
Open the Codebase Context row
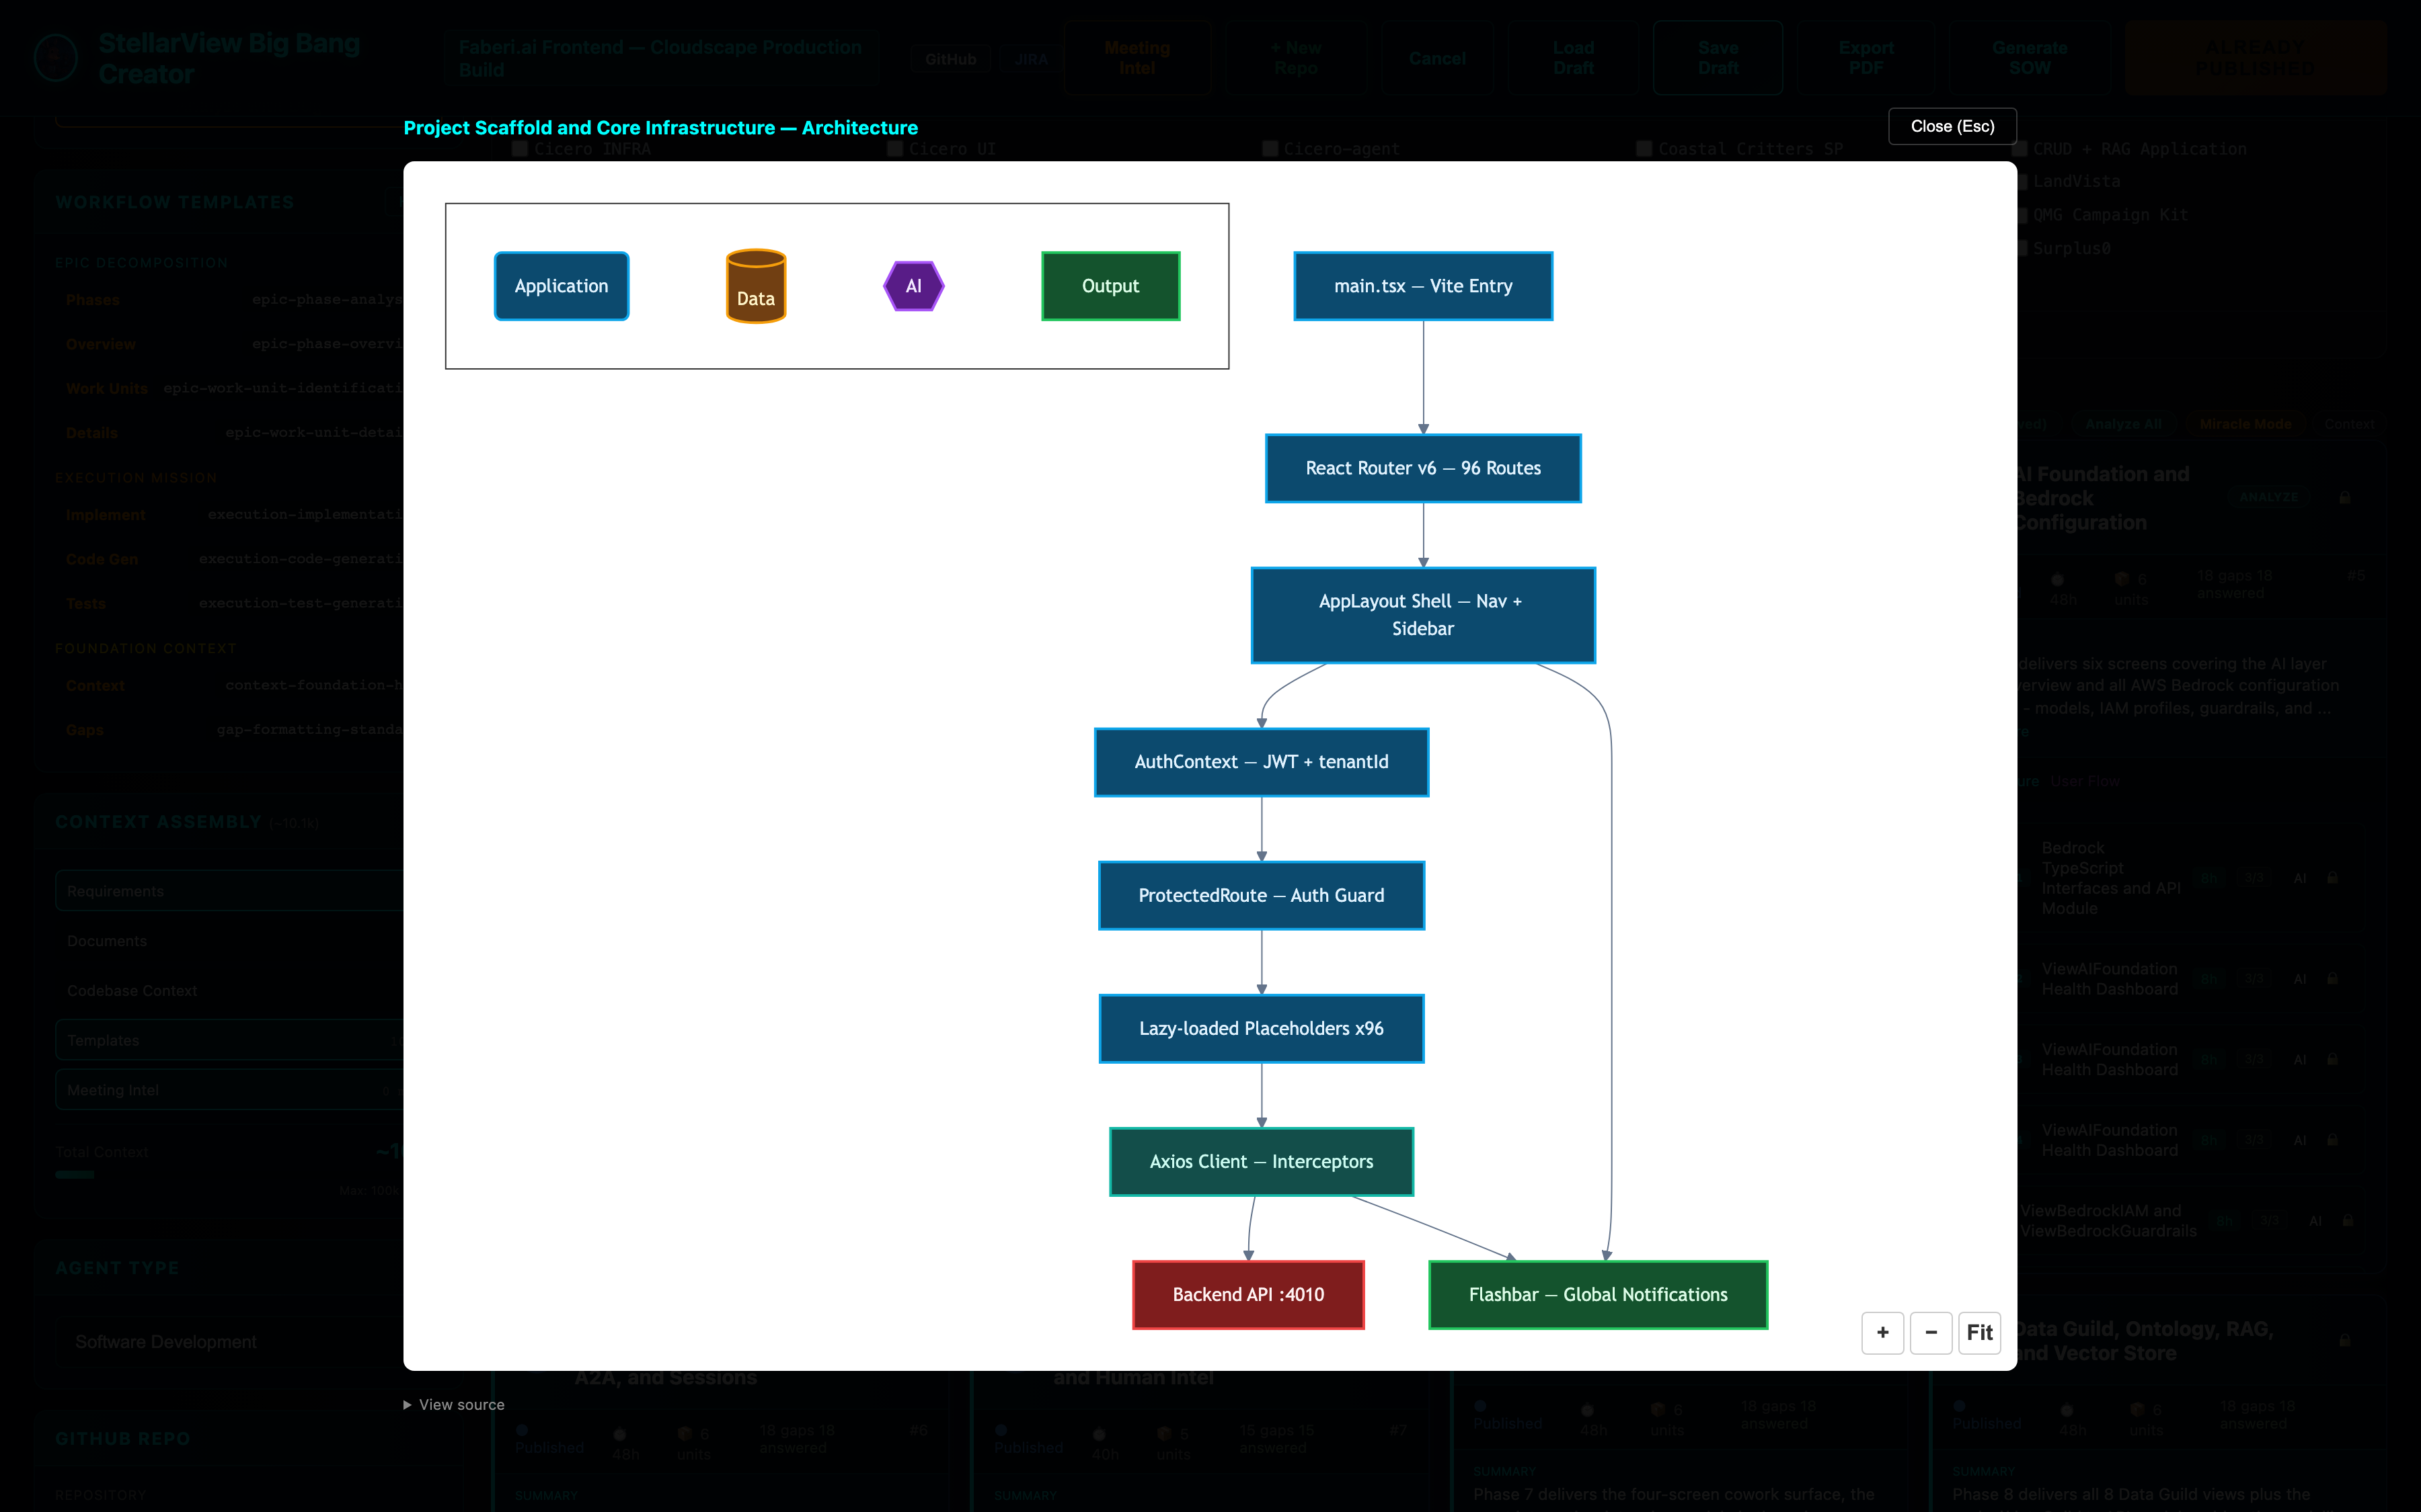[x=230, y=991]
